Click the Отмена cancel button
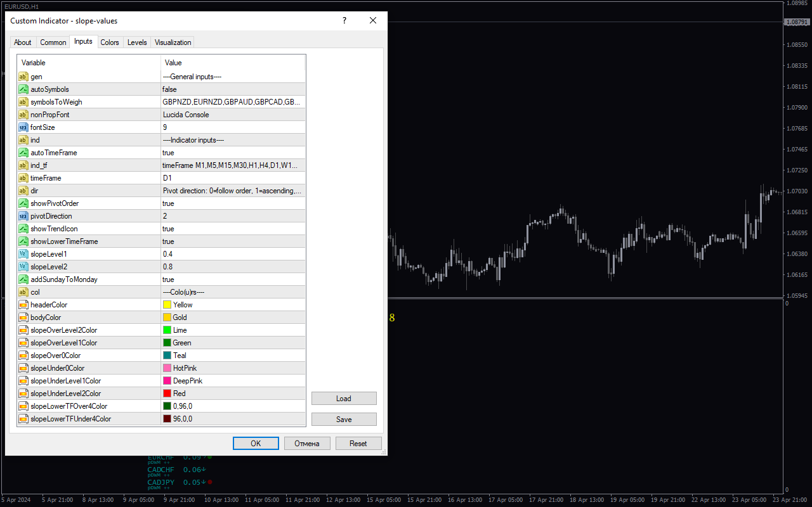 [x=307, y=444]
